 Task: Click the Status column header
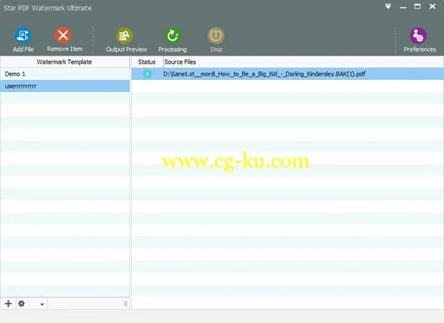[x=147, y=62]
